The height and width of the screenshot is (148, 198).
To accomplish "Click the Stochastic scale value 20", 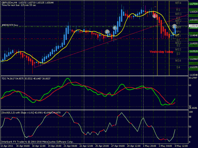I will pyautogui.click(x=190, y=137).
